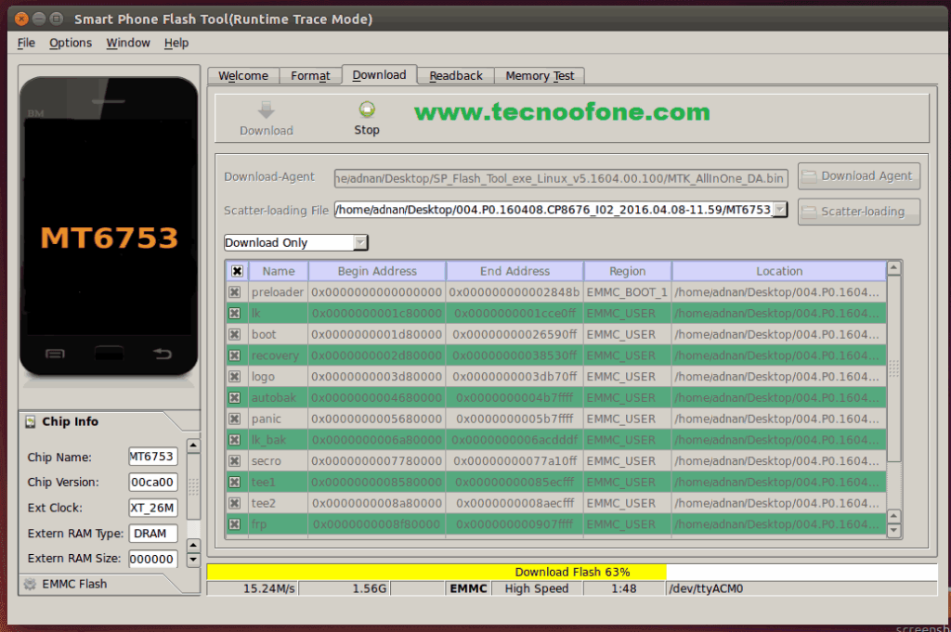Click the Chip Name input field
The height and width of the screenshot is (632, 951).
click(x=152, y=457)
